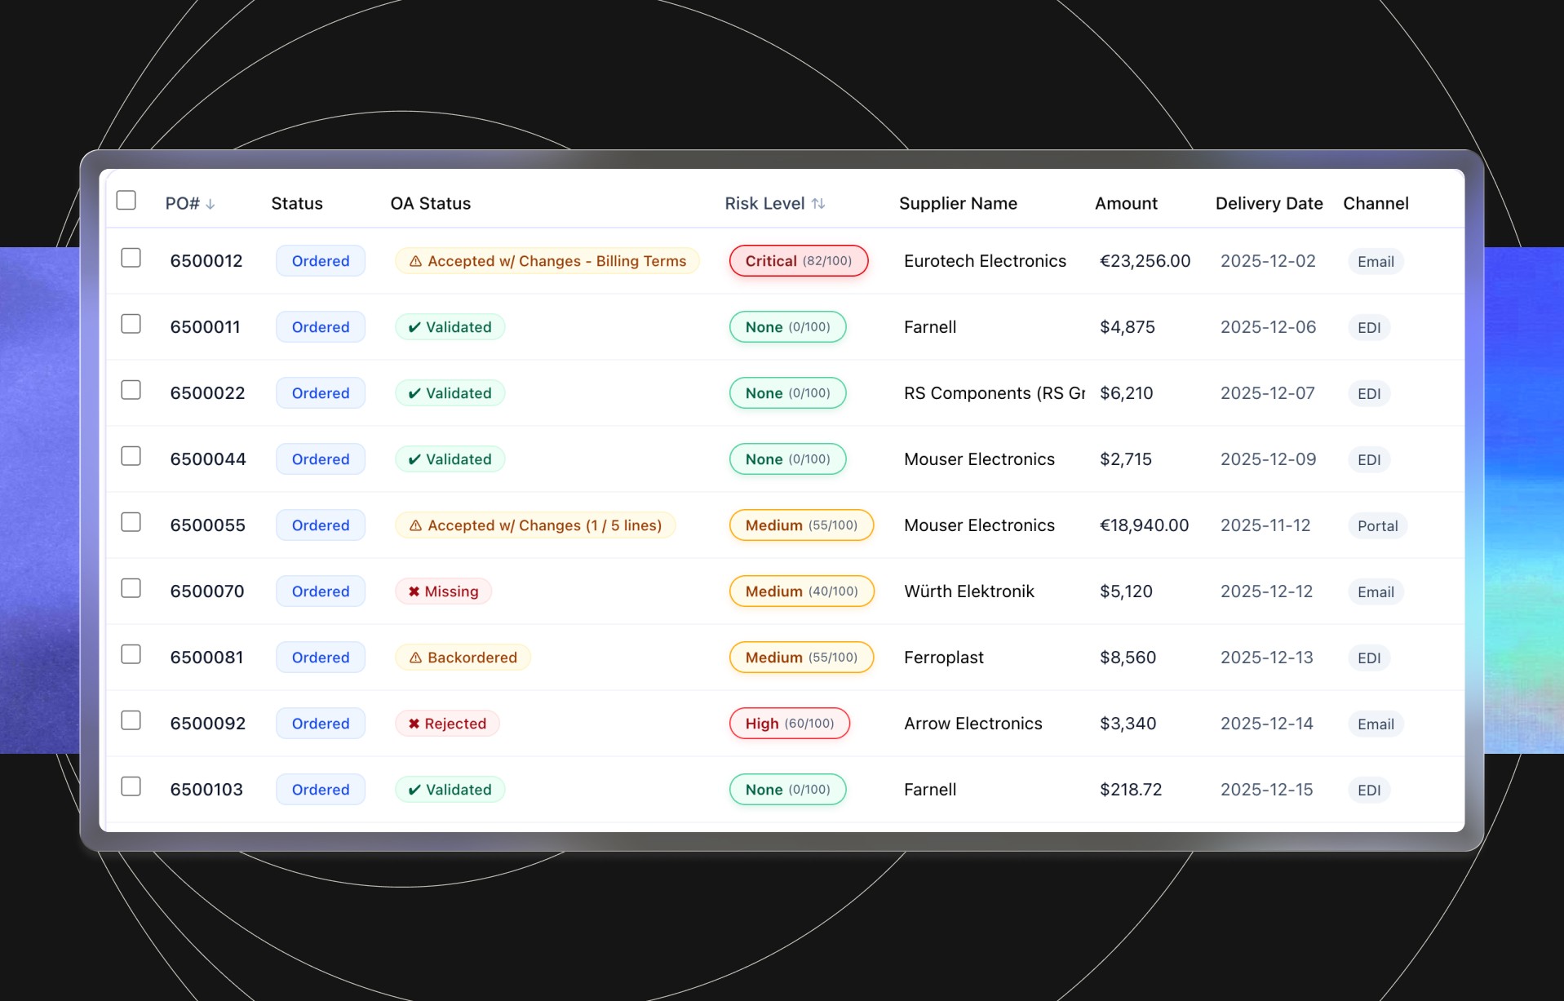
Task: Click the Ordered status for PO 6500092
Action: pos(321,724)
